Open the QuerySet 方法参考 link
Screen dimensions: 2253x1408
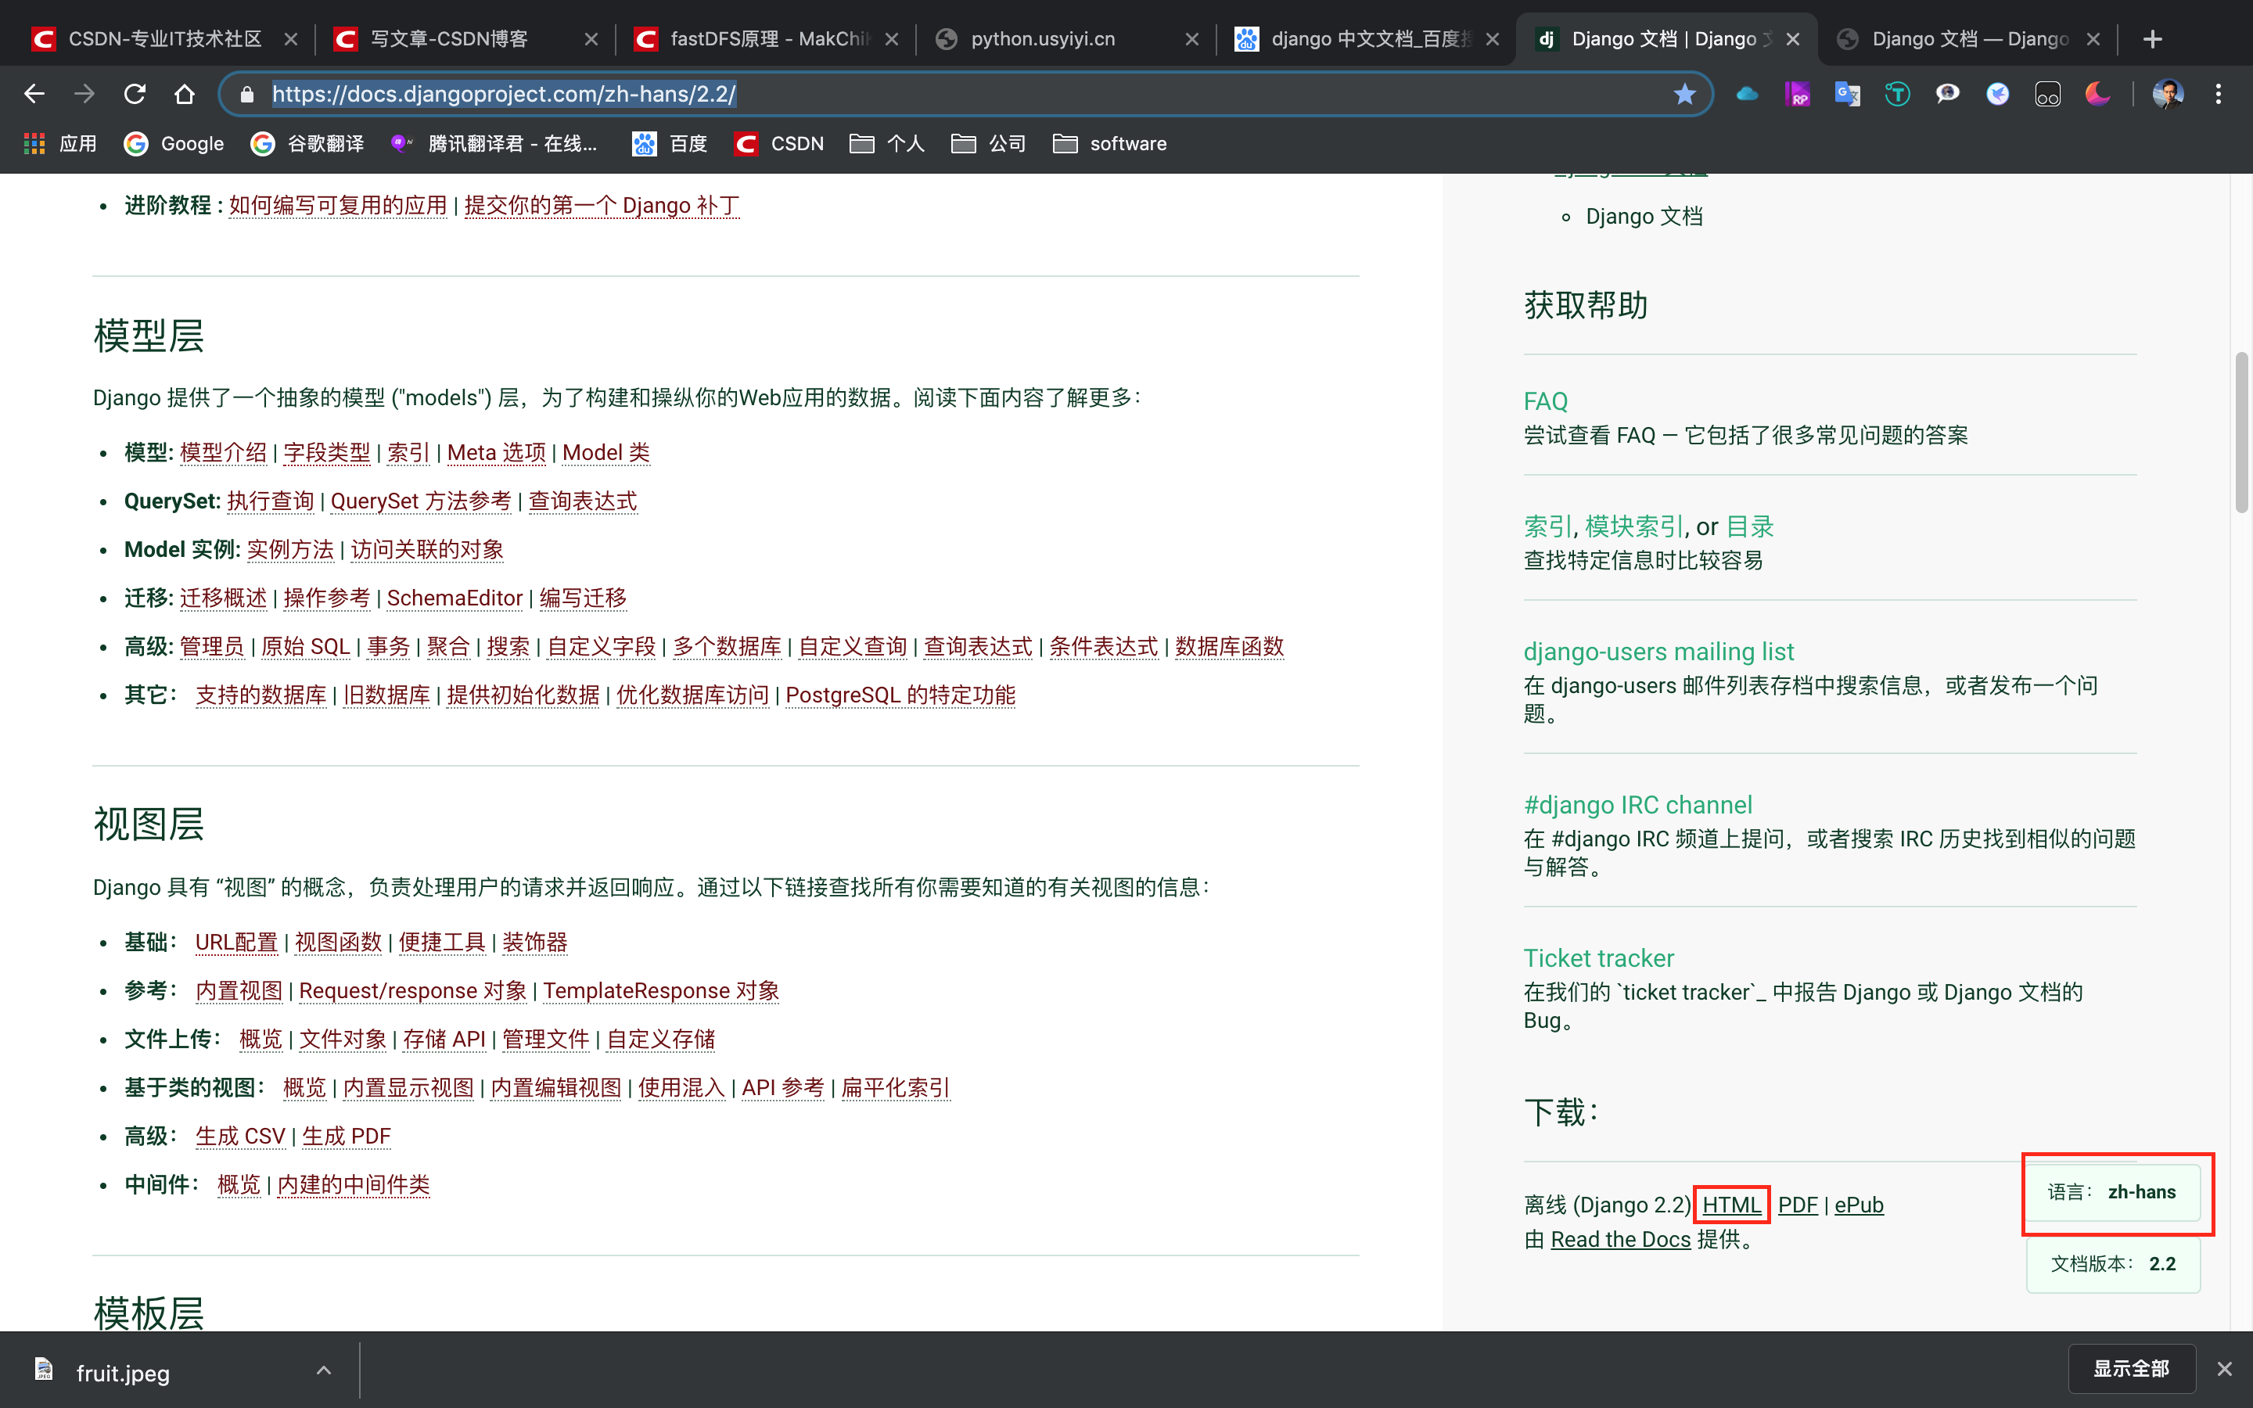[x=421, y=501]
